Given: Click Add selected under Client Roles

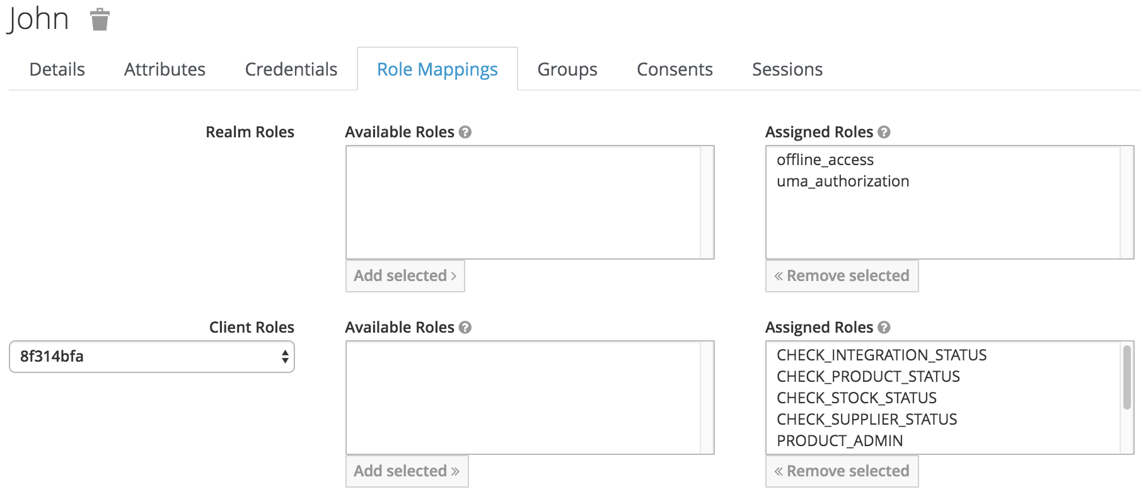Looking at the screenshot, I should 407,471.
